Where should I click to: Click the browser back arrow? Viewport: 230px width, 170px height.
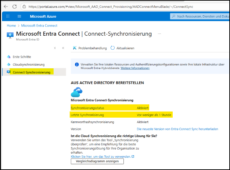coord(6,6)
